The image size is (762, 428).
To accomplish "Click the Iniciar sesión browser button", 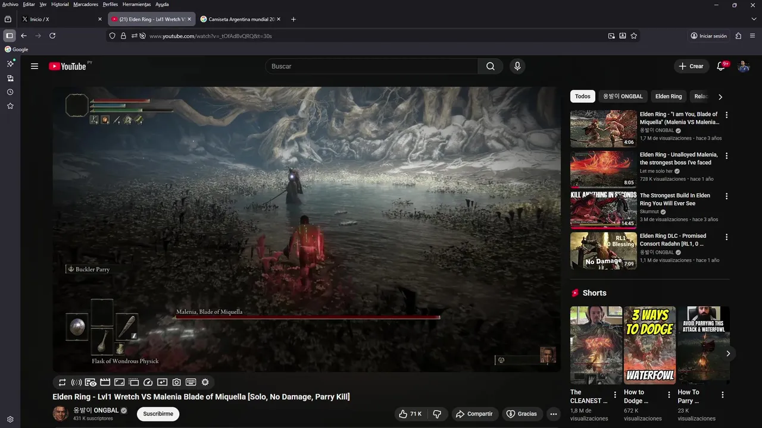I will coord(709,36).
